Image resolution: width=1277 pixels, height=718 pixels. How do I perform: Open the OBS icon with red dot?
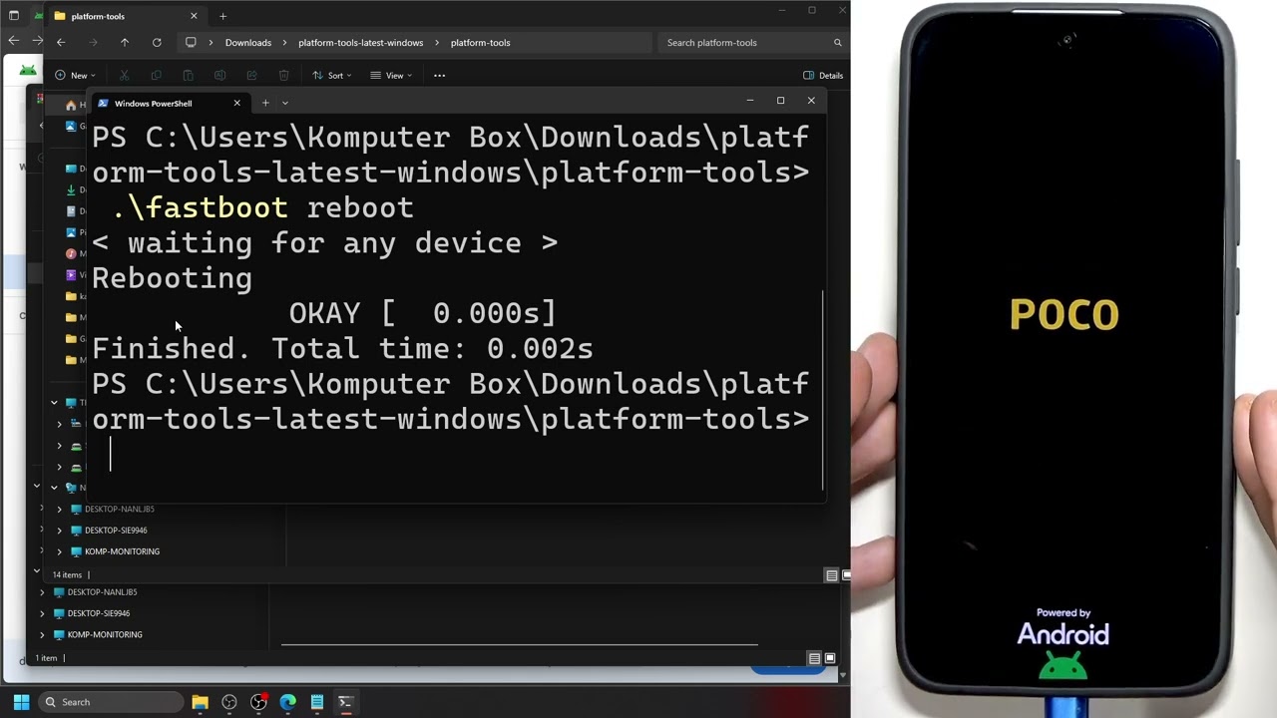(x=258, y=702)
